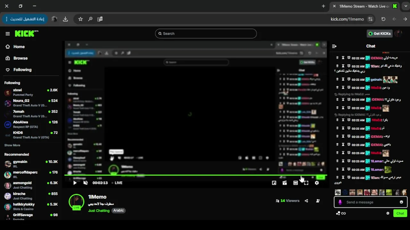Collapse the Chat panel
Image resolution: width=410 pixels, height=230 pixels.
coord(334,46)
